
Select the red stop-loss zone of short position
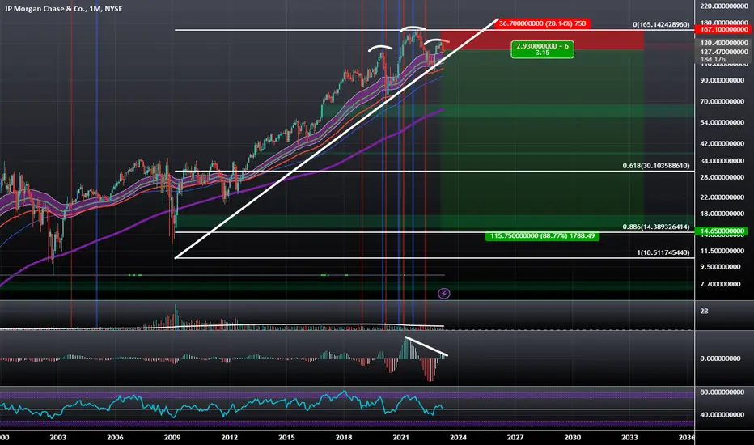pos(542,40)
